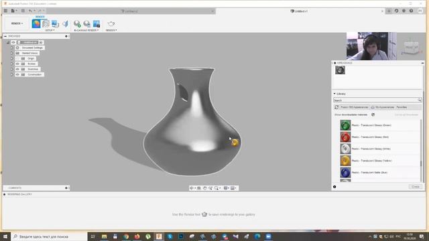Open the In-Canvas Render dropdown menu

point(86,30)
